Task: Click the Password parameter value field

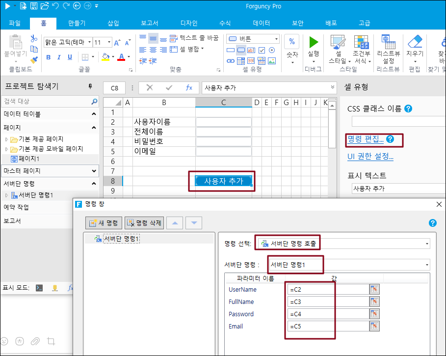Action: [x=328, y=314]
